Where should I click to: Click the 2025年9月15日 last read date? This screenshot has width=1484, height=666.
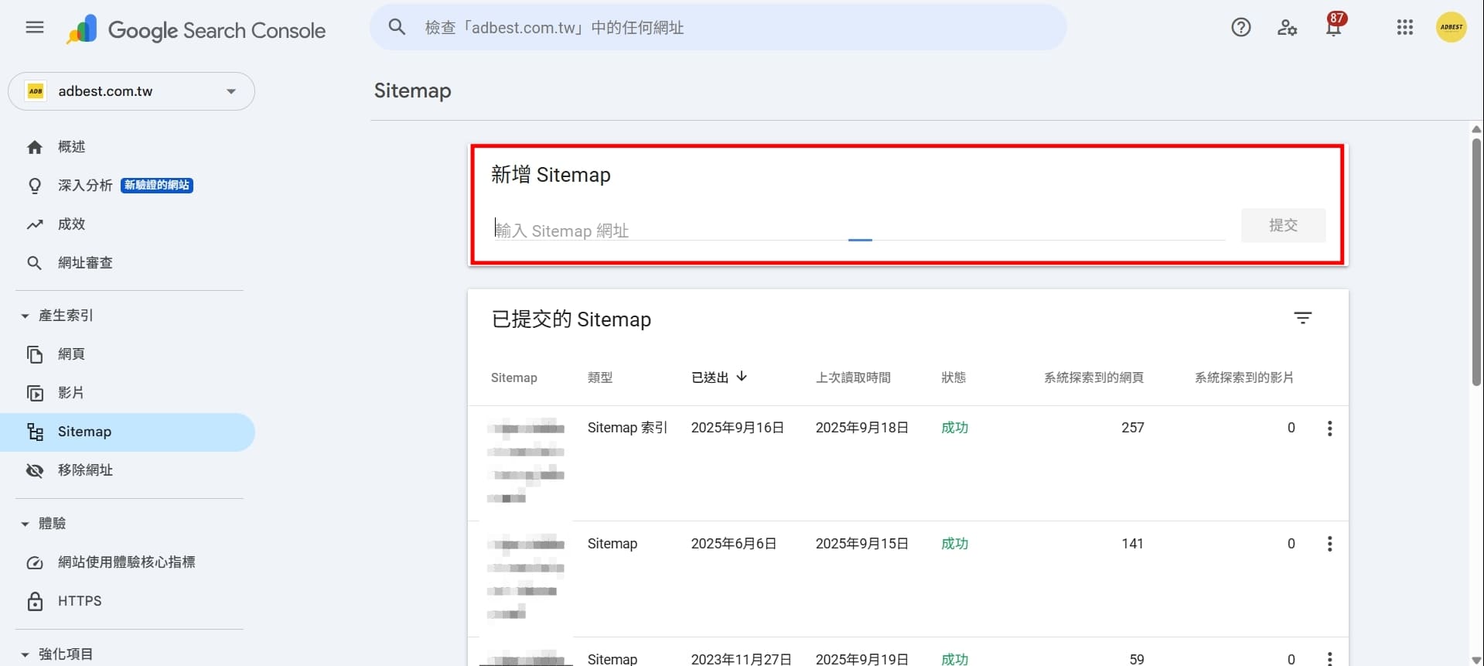point(862,544)
